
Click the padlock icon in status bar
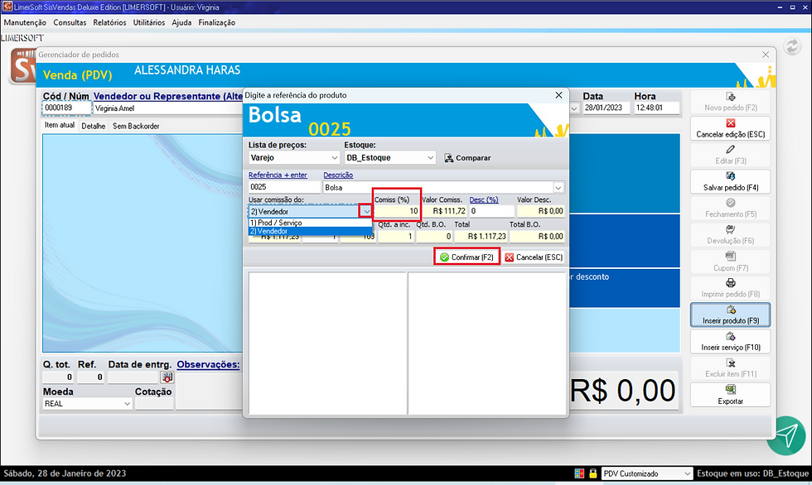point(593,473)
